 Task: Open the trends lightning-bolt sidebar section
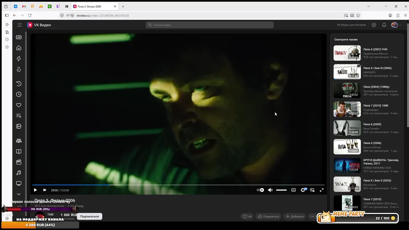(19, 58)
